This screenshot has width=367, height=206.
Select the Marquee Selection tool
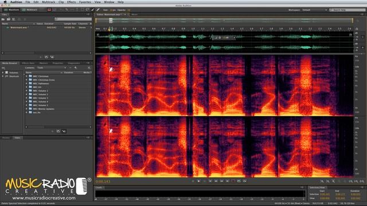(x=82, y=10)
